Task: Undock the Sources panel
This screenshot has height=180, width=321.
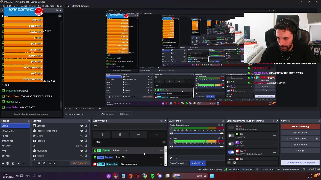Action: coord(89,121)
